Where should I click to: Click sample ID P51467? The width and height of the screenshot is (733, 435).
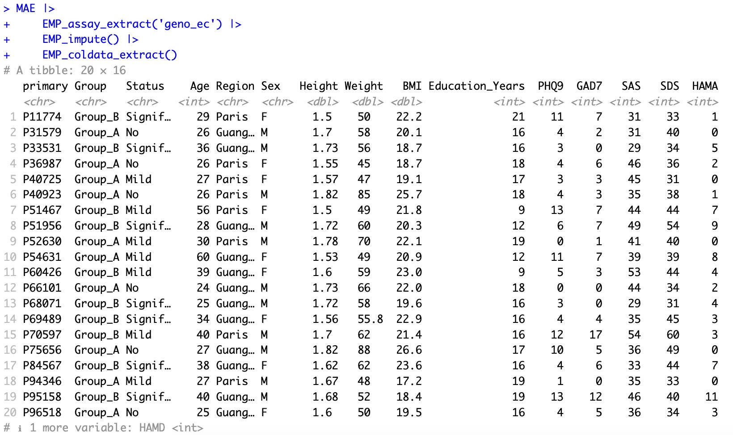coord(42,210)
